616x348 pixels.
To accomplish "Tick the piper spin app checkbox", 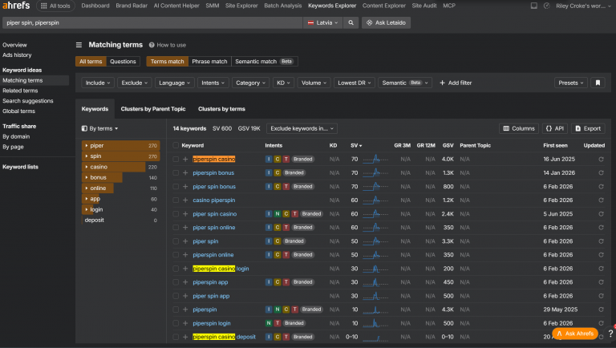I will pos(176,296).
